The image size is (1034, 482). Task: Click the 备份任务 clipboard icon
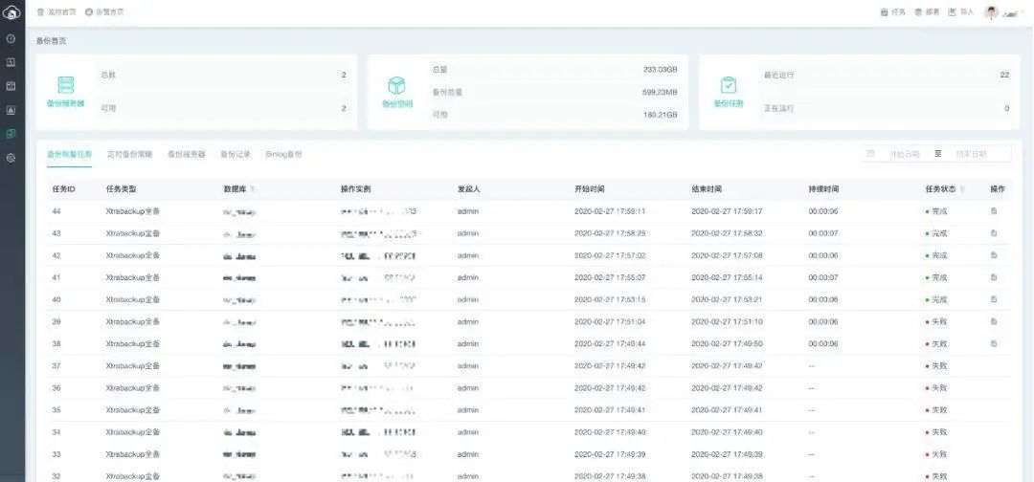tap(728, 84)
